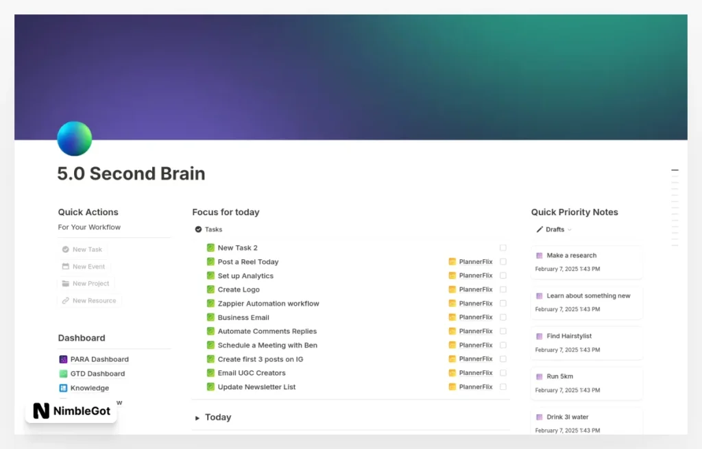Viewport: 702px width, 449px height.
Task: Open the GTD Dashboard entry
Action: [x=97, y=374]
